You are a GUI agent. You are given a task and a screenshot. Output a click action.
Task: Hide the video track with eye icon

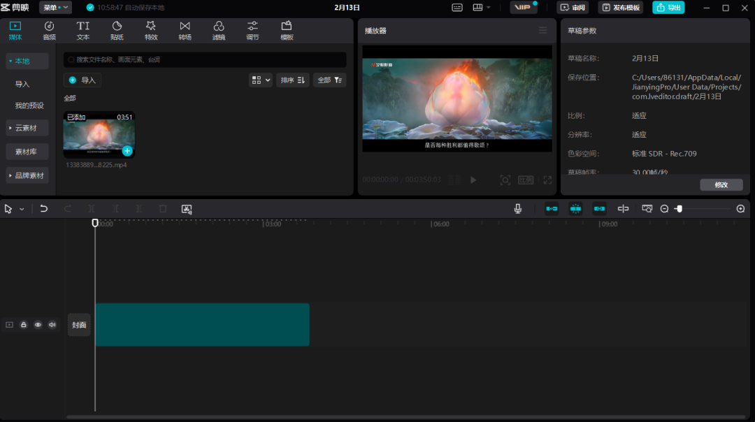(x=38, y=325)
